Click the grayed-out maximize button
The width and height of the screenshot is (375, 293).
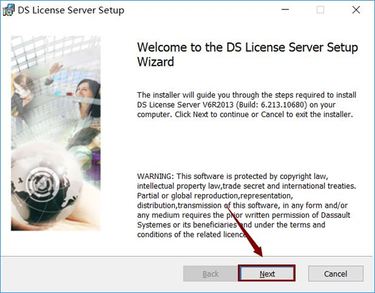(x=320, y=10)
